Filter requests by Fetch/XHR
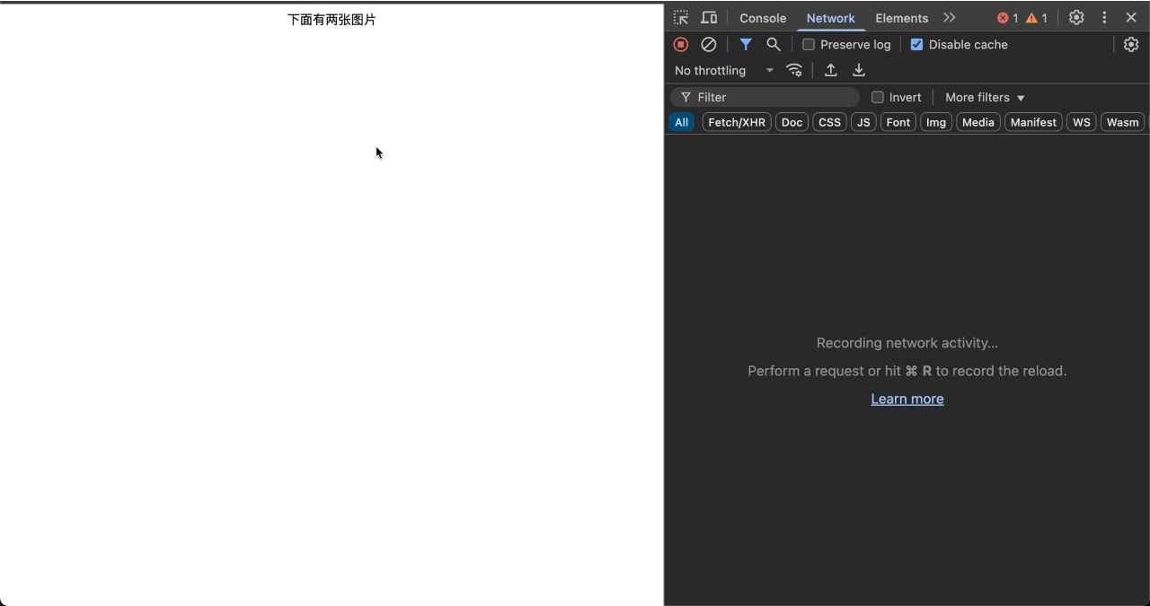1150x606 pixels. point(737,122)
